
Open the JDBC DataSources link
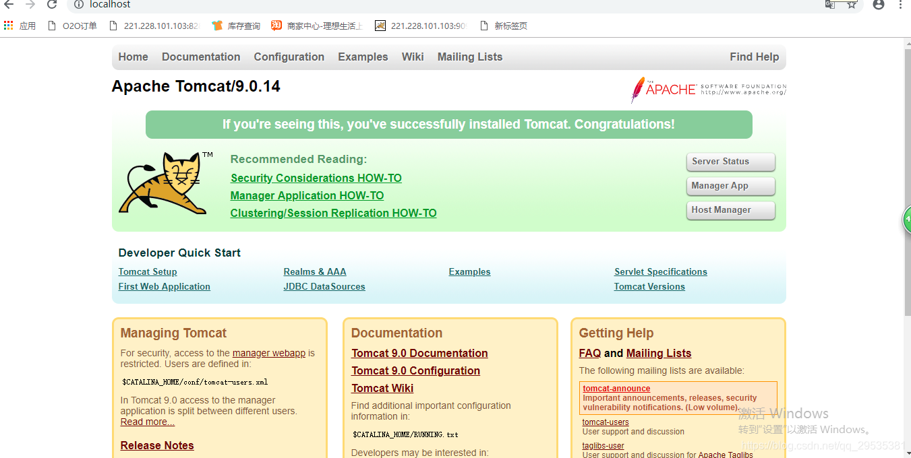point(324,287)
